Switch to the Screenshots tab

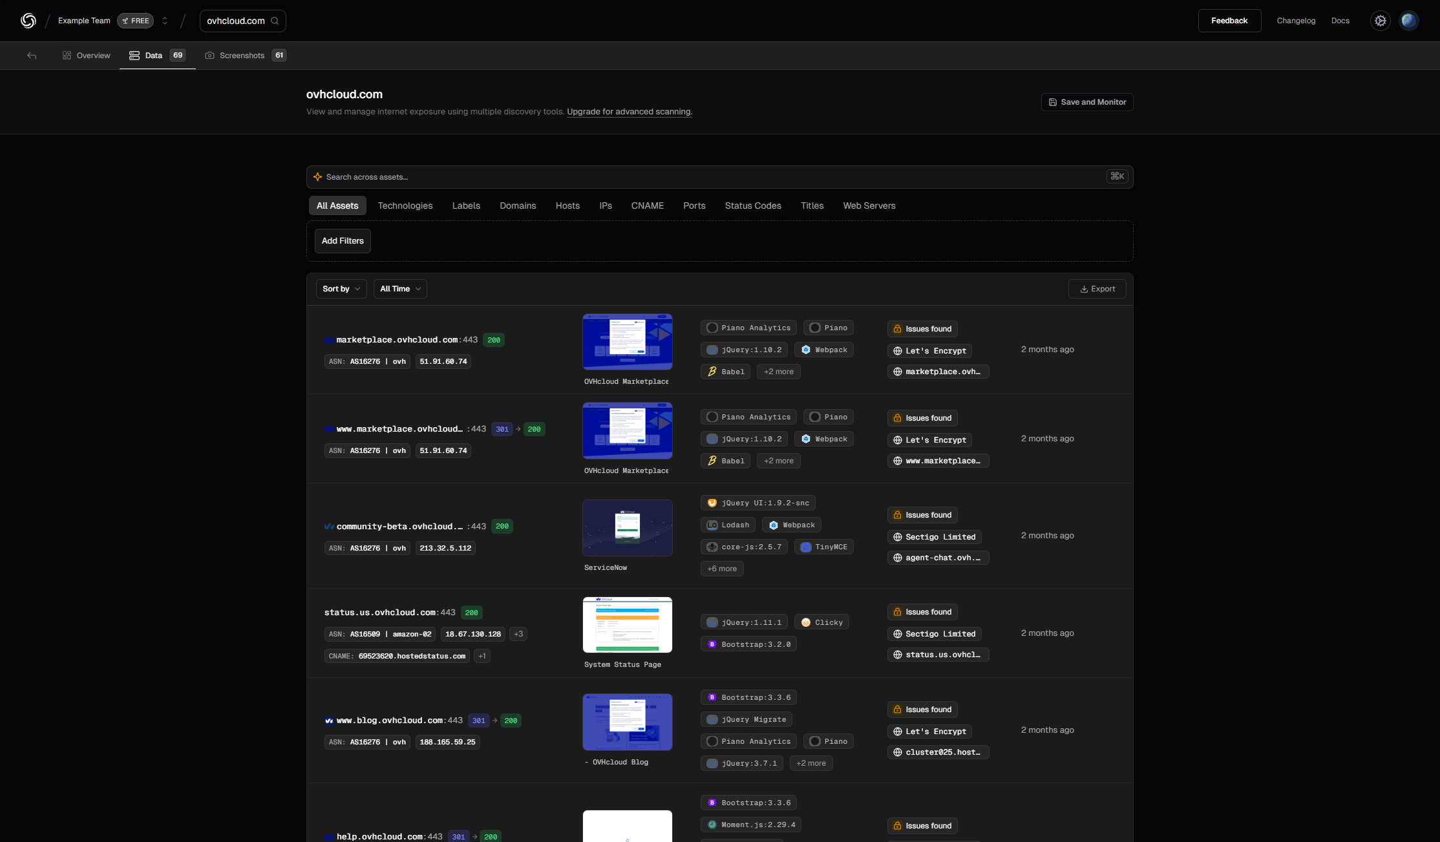click(x=246, y=56)
